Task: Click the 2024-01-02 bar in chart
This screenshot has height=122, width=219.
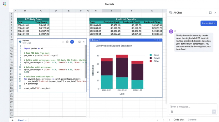Action: tap(122, 72)
